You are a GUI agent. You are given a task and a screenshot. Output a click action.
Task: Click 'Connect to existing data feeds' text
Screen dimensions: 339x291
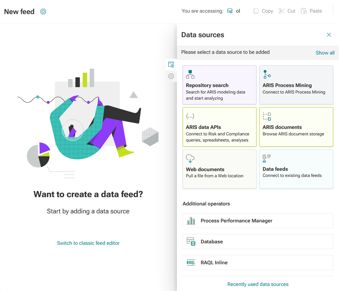click(292, 175)
